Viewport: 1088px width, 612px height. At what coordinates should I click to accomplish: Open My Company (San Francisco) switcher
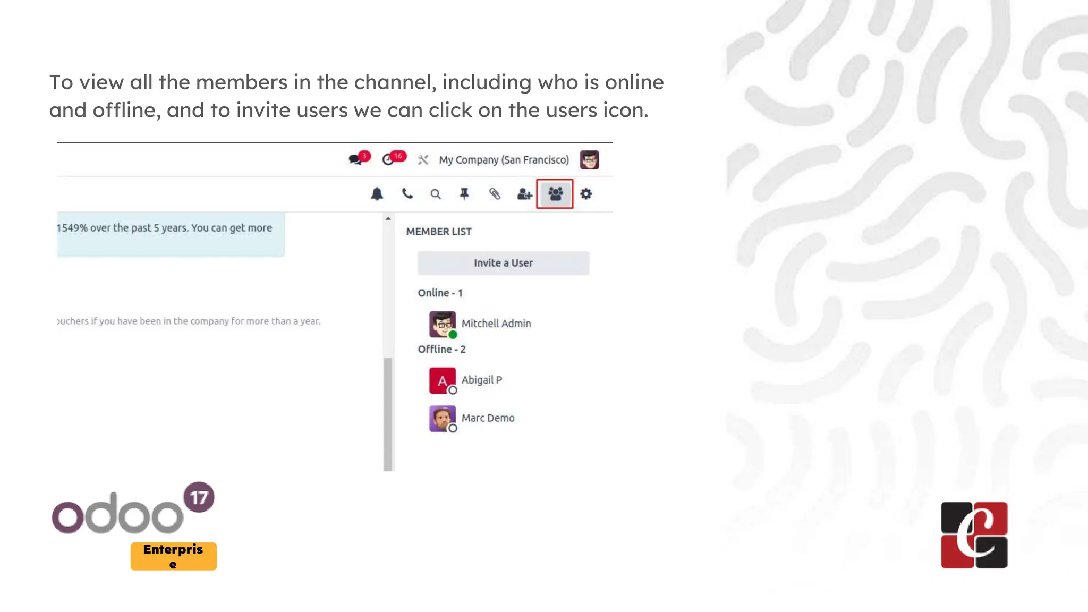[x=504, y=160]
